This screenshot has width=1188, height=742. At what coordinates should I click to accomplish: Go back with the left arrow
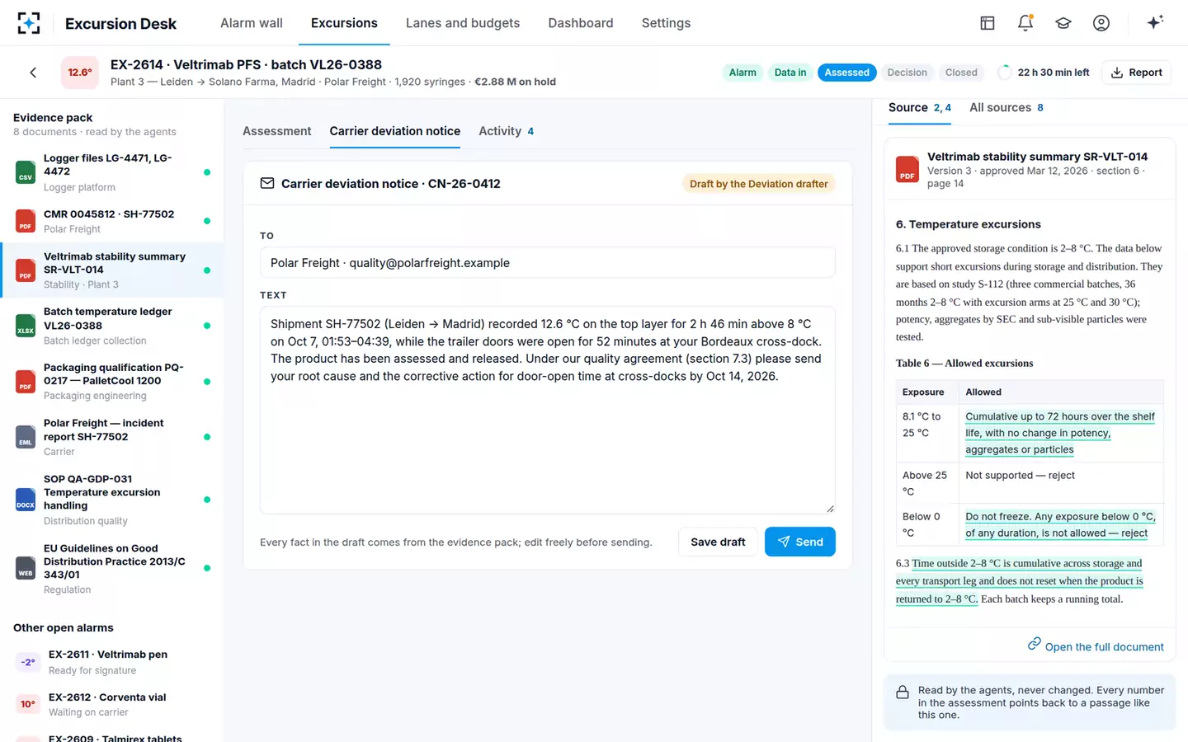point(33,73)
